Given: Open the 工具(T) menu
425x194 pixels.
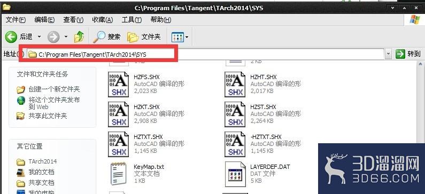Looking at the screenshot, I should (132, 20).
